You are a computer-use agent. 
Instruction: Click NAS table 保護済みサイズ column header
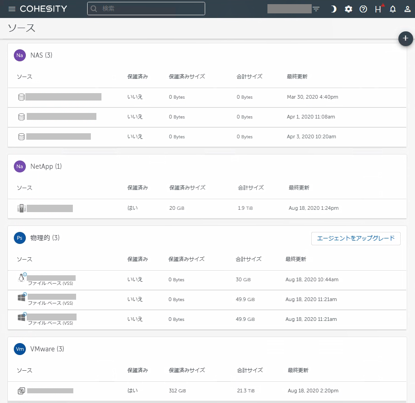[187, 77]
